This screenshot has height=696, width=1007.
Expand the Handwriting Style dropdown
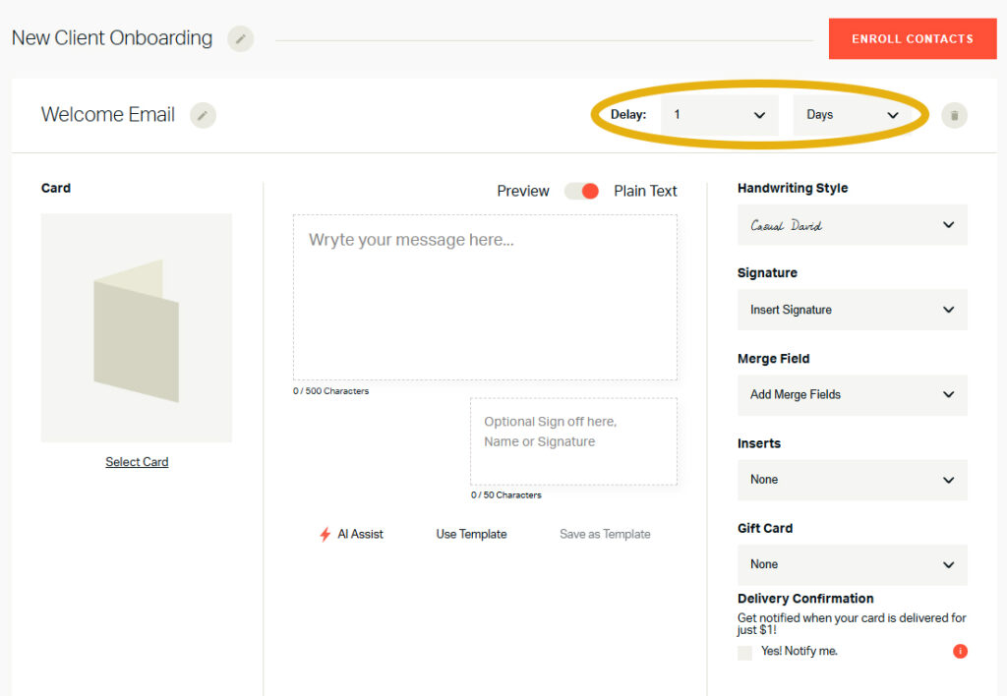click(852, 225)
